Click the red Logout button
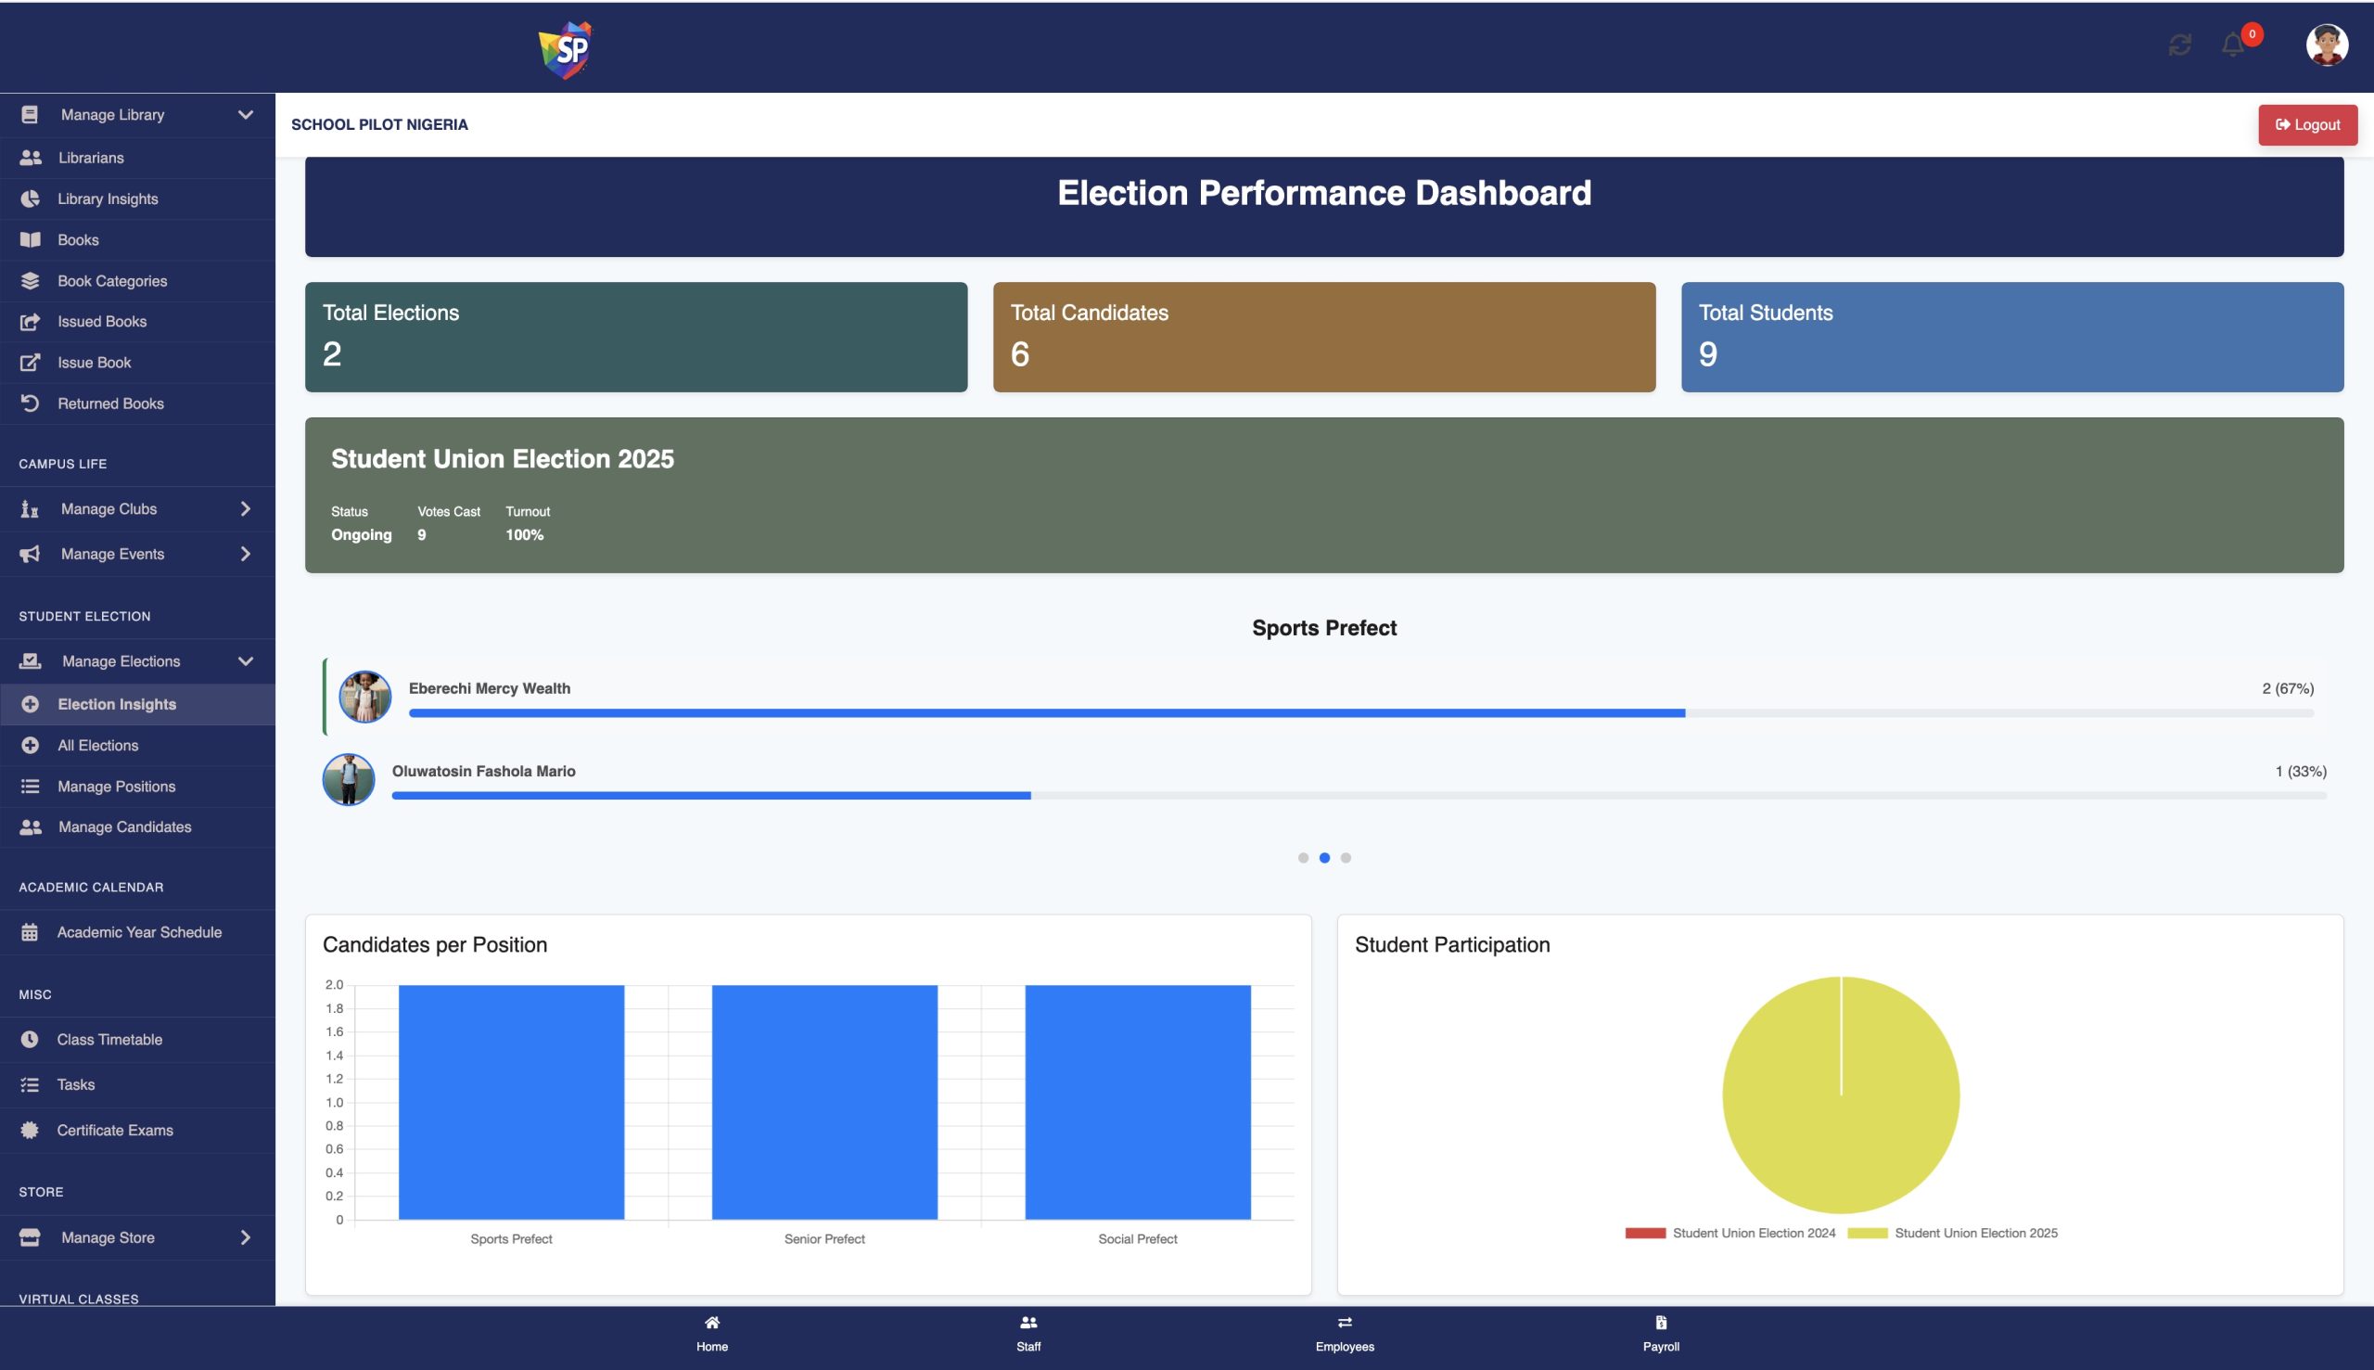 coord(2306,125)
